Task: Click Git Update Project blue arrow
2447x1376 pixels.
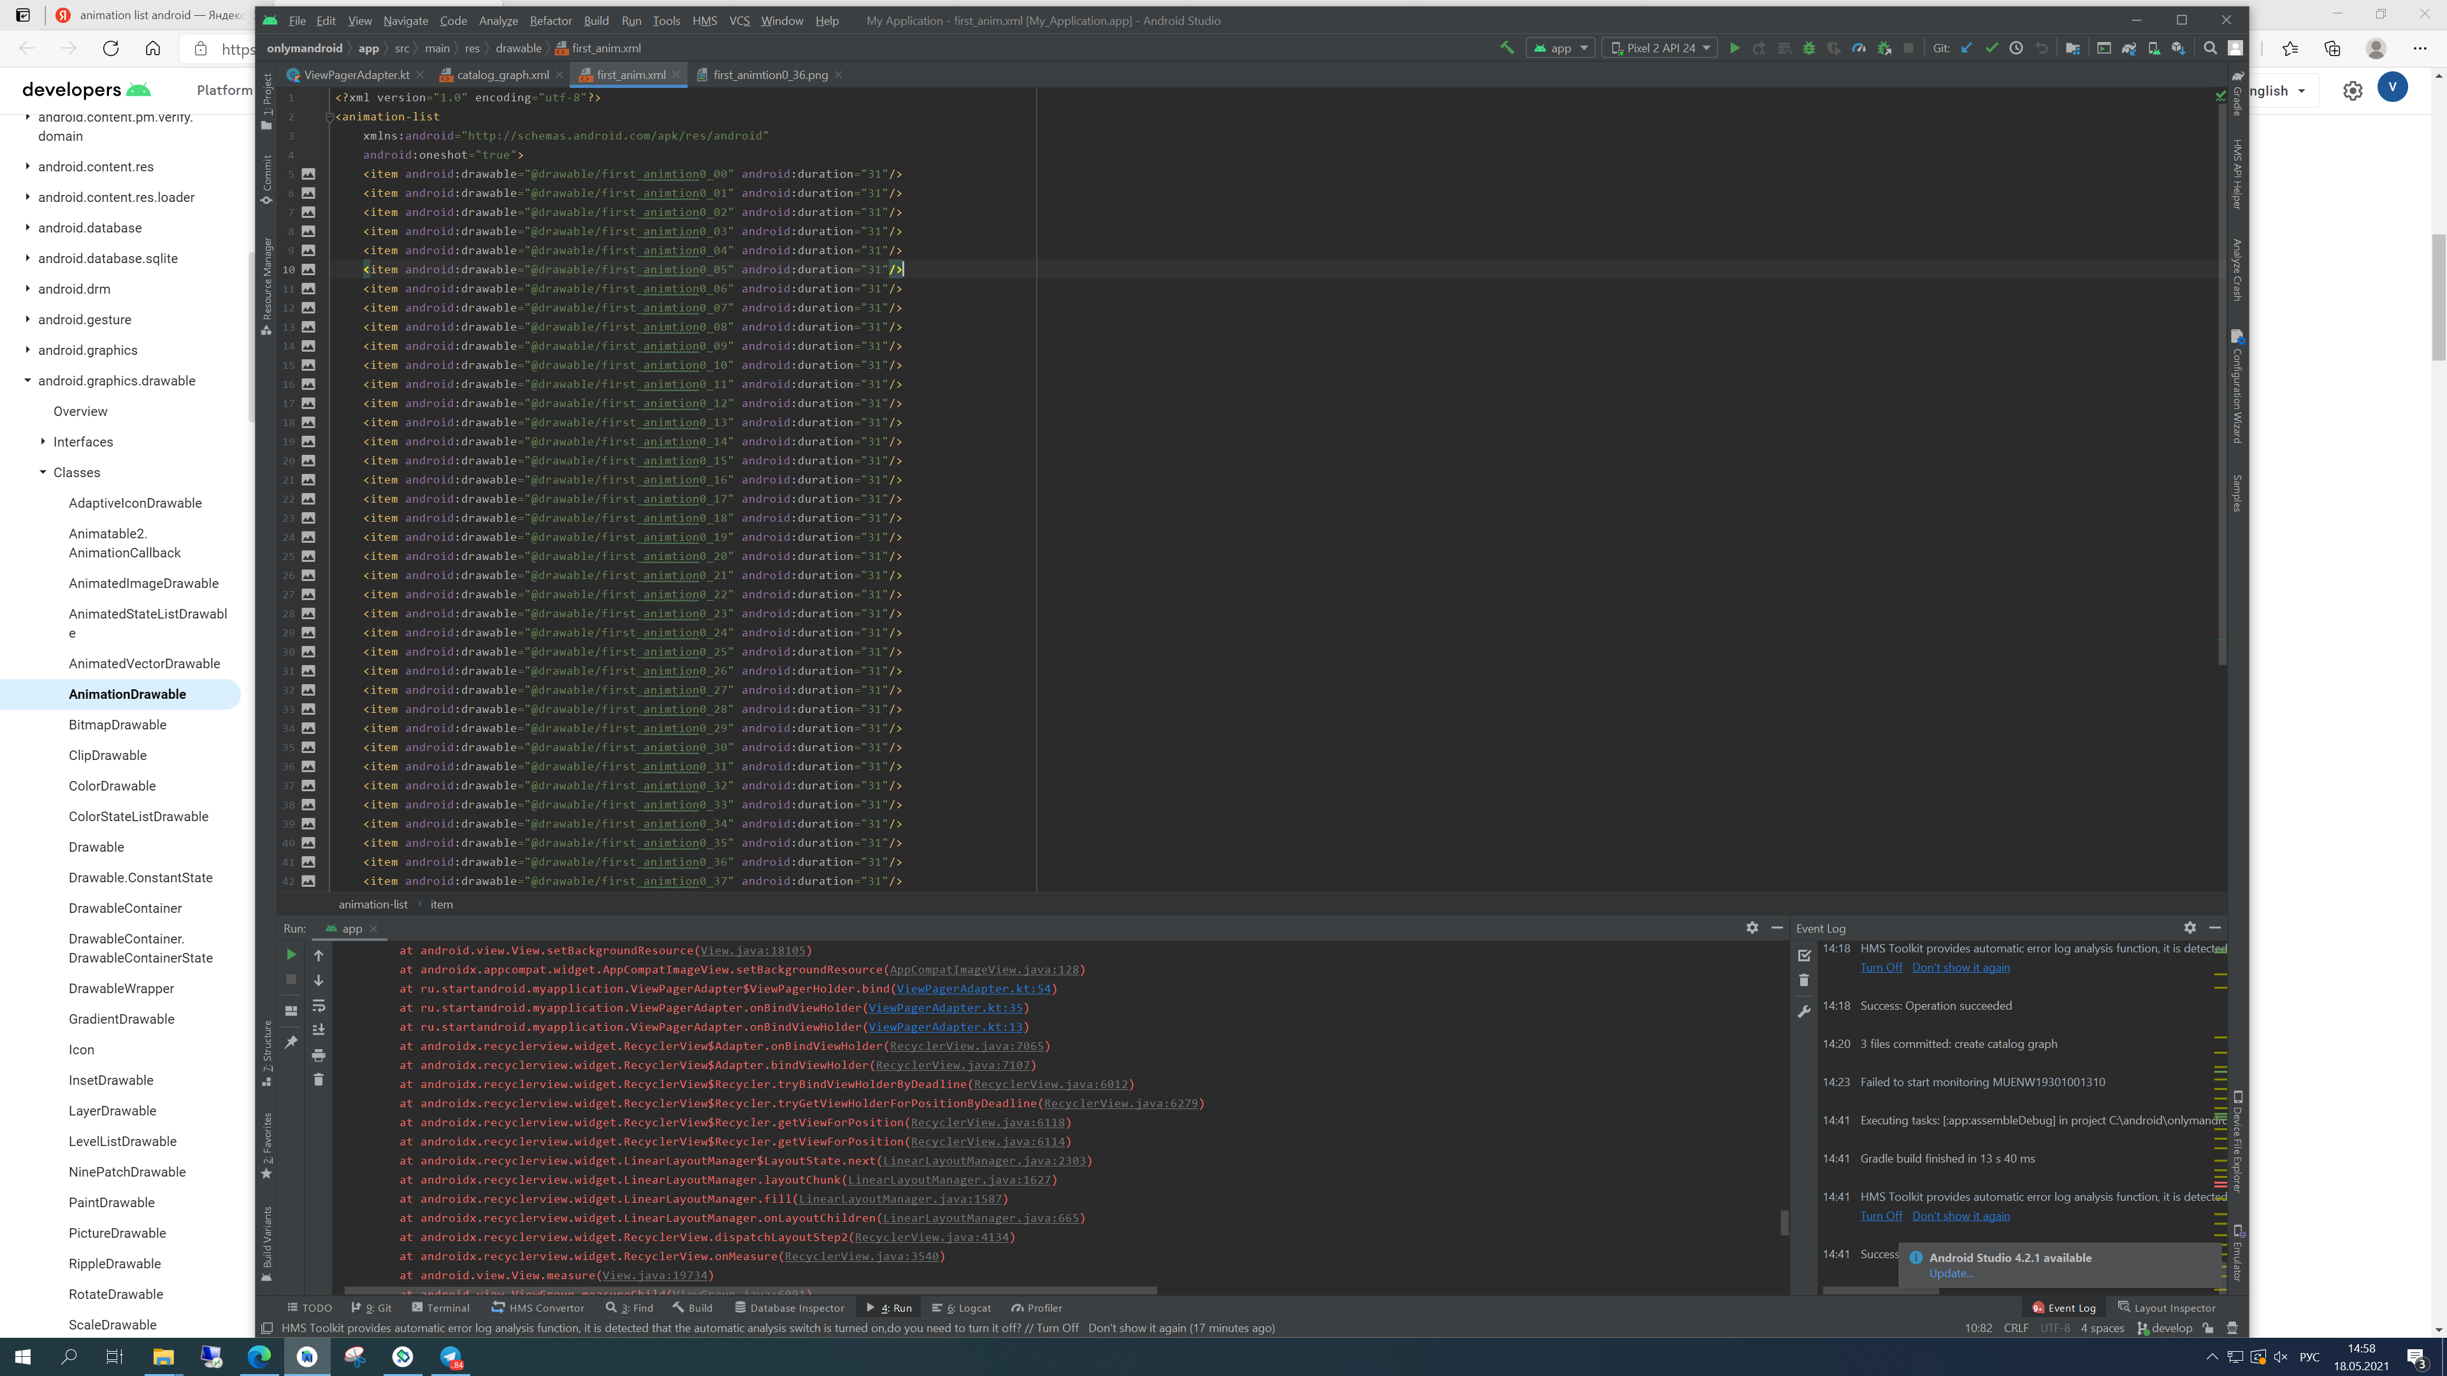Action: [1967, 48]
